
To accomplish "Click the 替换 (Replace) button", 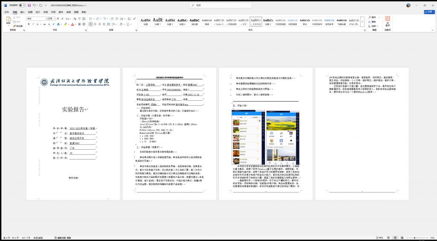I will (374, 22).
